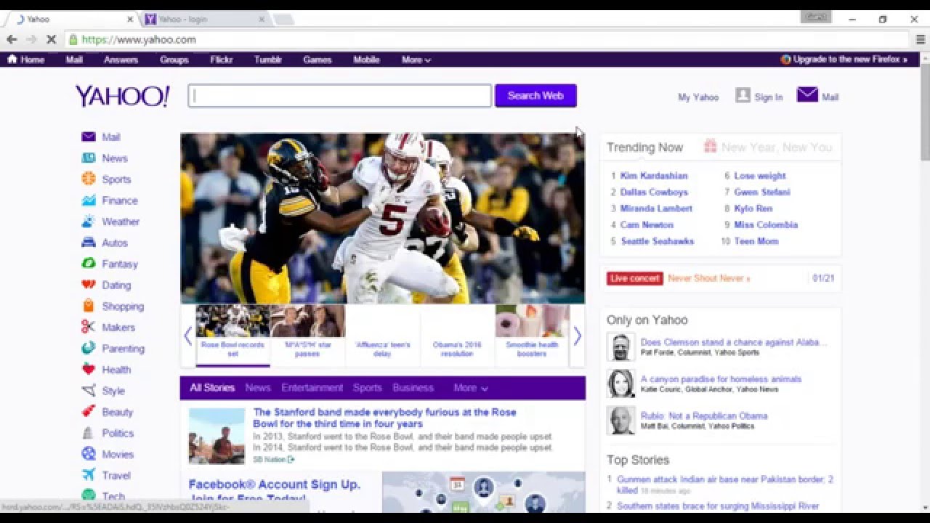The image size is (930, 523).
Task: Click the Search Web button
Action: tap(535, 95)
